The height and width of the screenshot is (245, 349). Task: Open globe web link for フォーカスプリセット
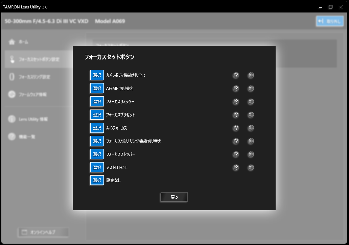251,115
